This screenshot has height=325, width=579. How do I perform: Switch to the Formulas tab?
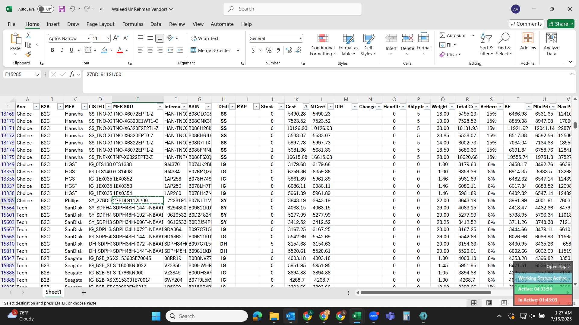(x=133, y=24)
